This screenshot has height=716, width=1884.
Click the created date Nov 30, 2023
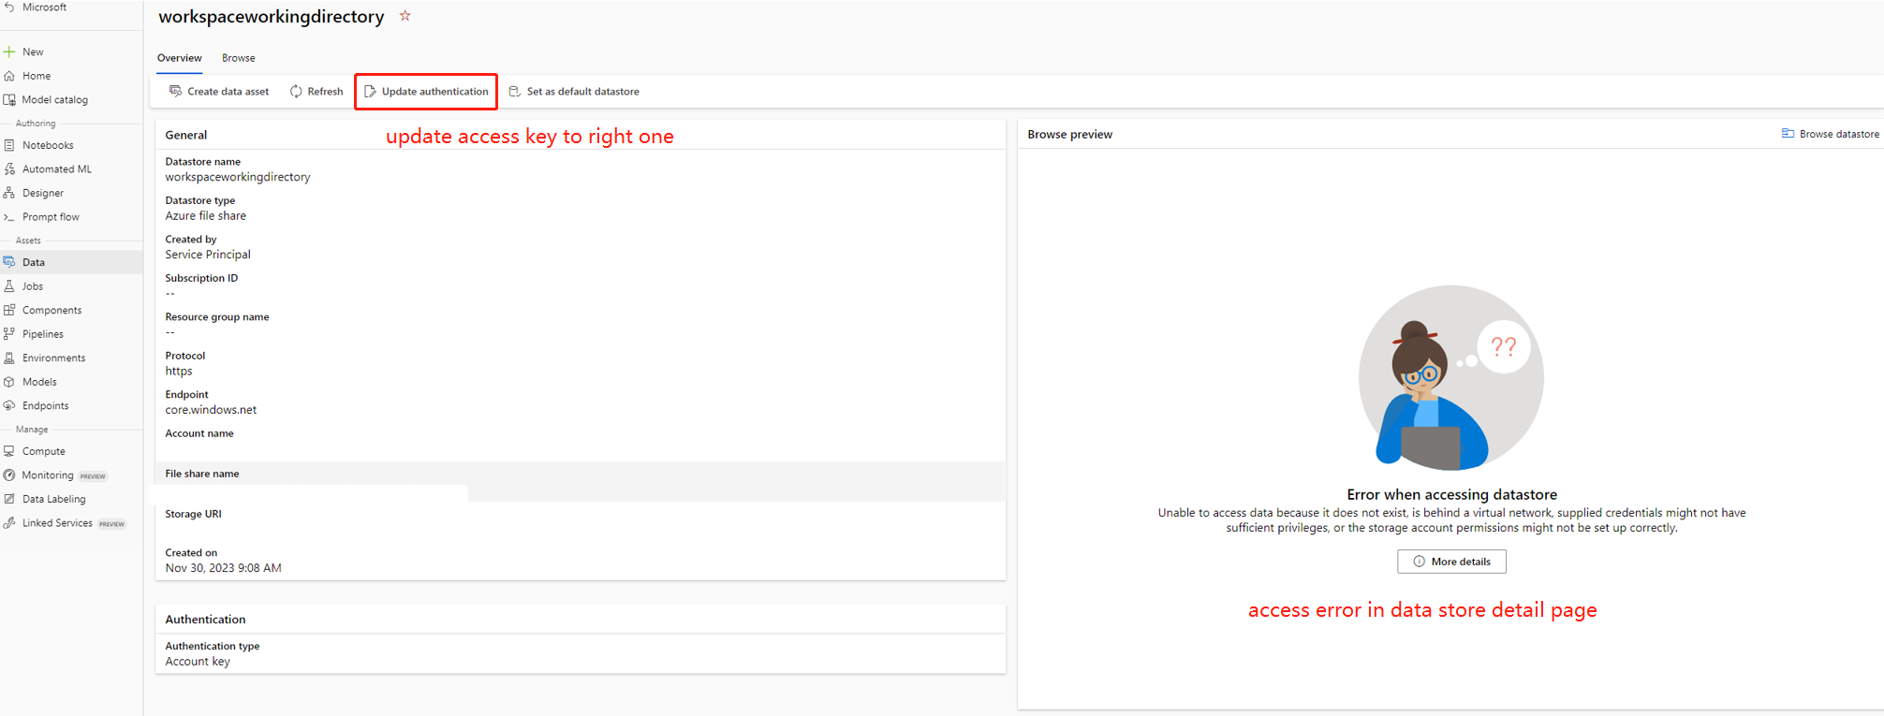tap(223, 568)
